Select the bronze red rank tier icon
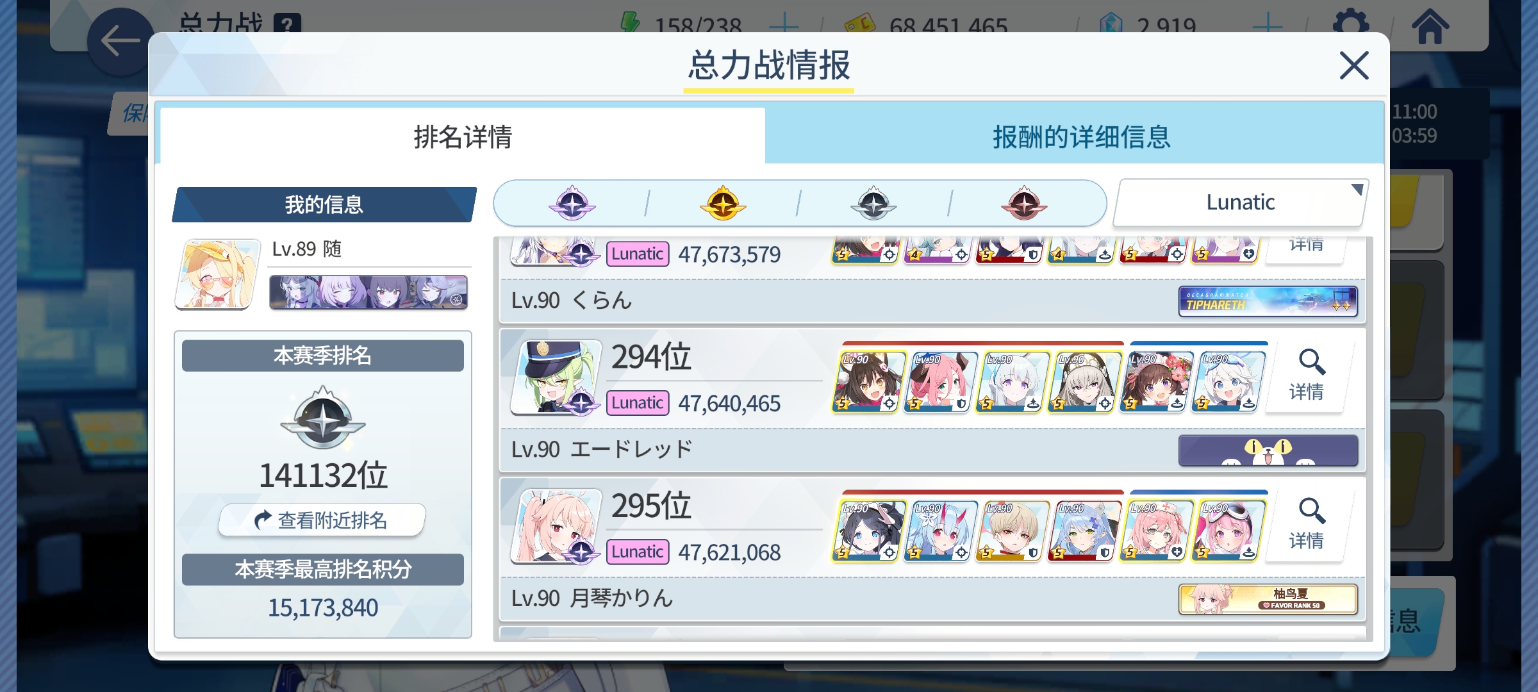This screenshot has width=1538, height=692. (1024, 204)
